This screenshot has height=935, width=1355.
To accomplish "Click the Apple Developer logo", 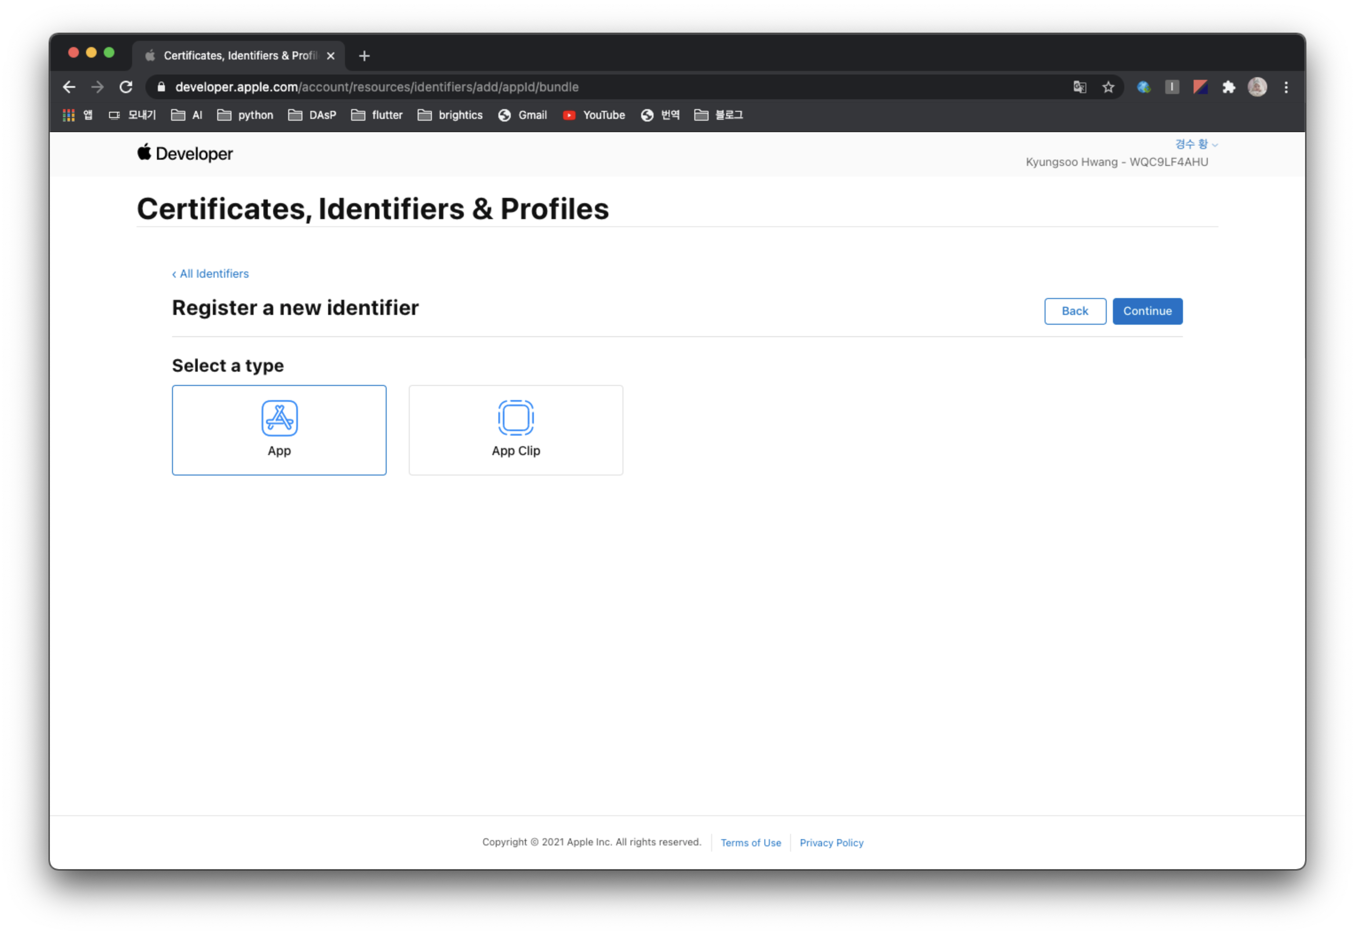I will point(185,153).
